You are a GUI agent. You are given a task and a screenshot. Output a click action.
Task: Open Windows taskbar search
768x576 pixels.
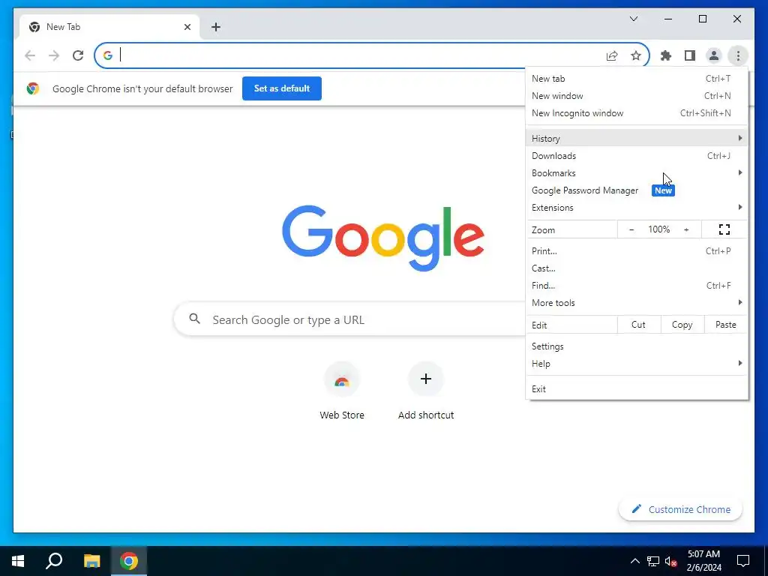point(54,561)
